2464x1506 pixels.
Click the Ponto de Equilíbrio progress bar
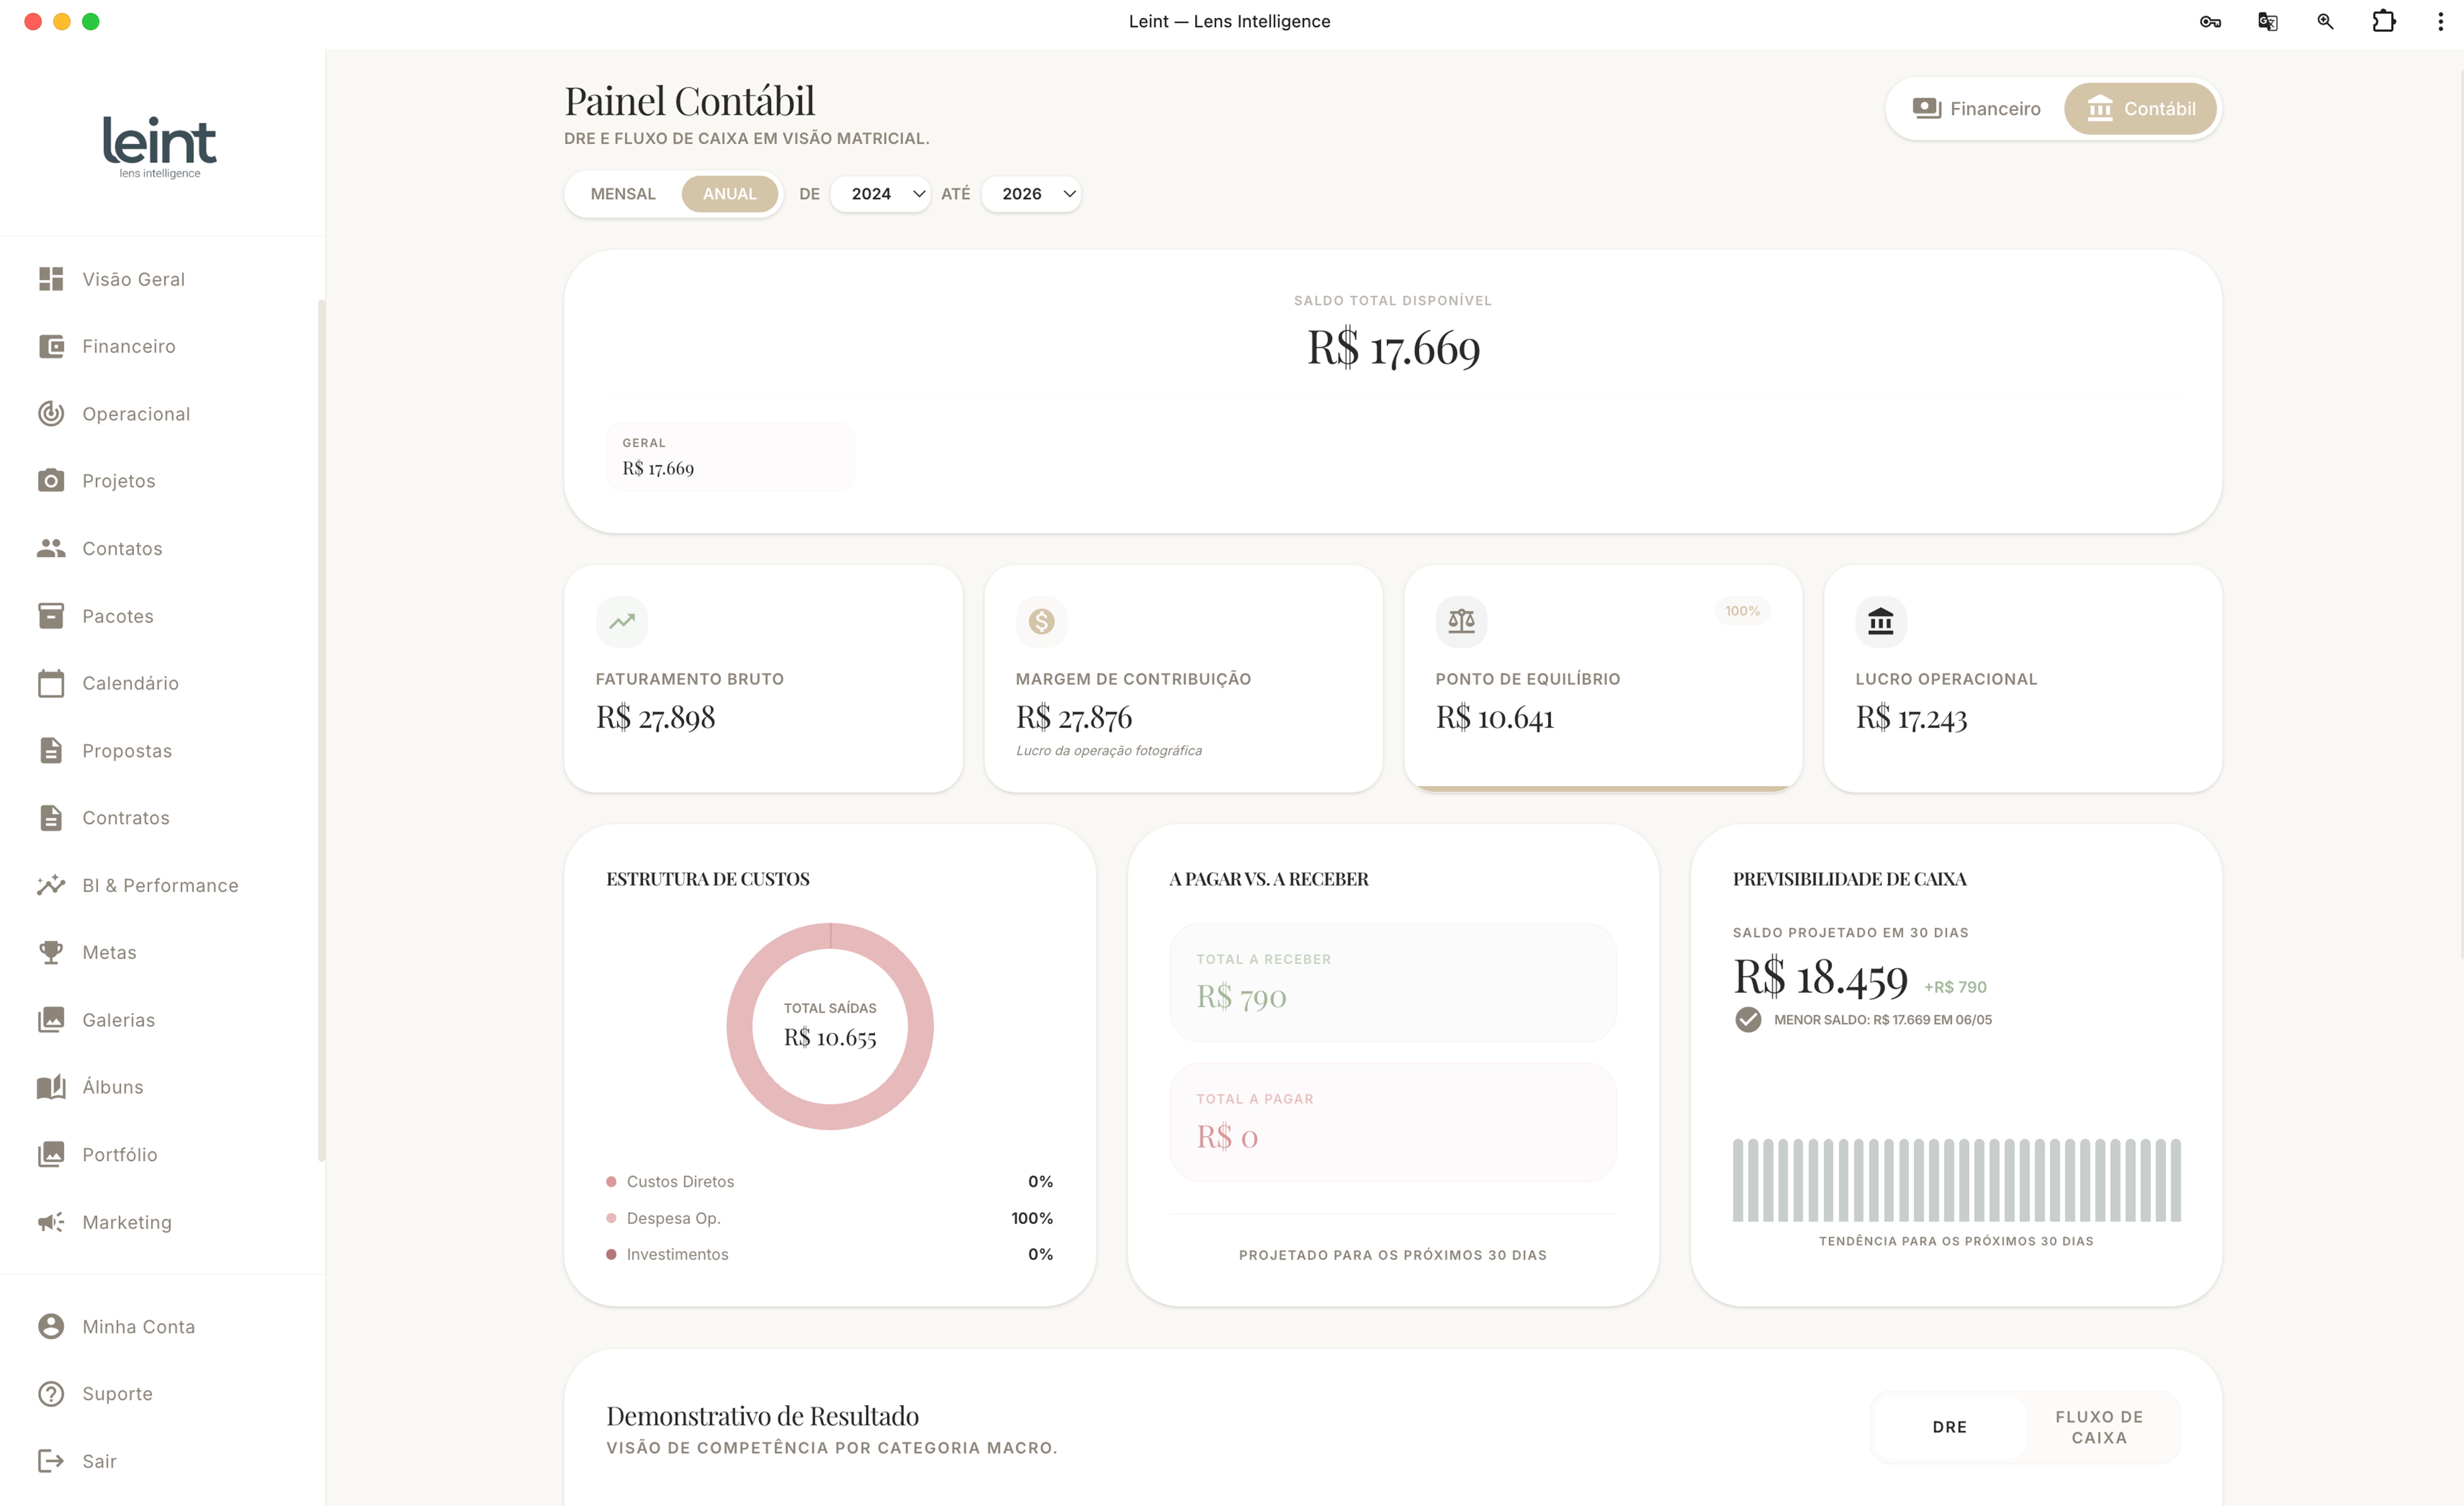coord(1603,788)
